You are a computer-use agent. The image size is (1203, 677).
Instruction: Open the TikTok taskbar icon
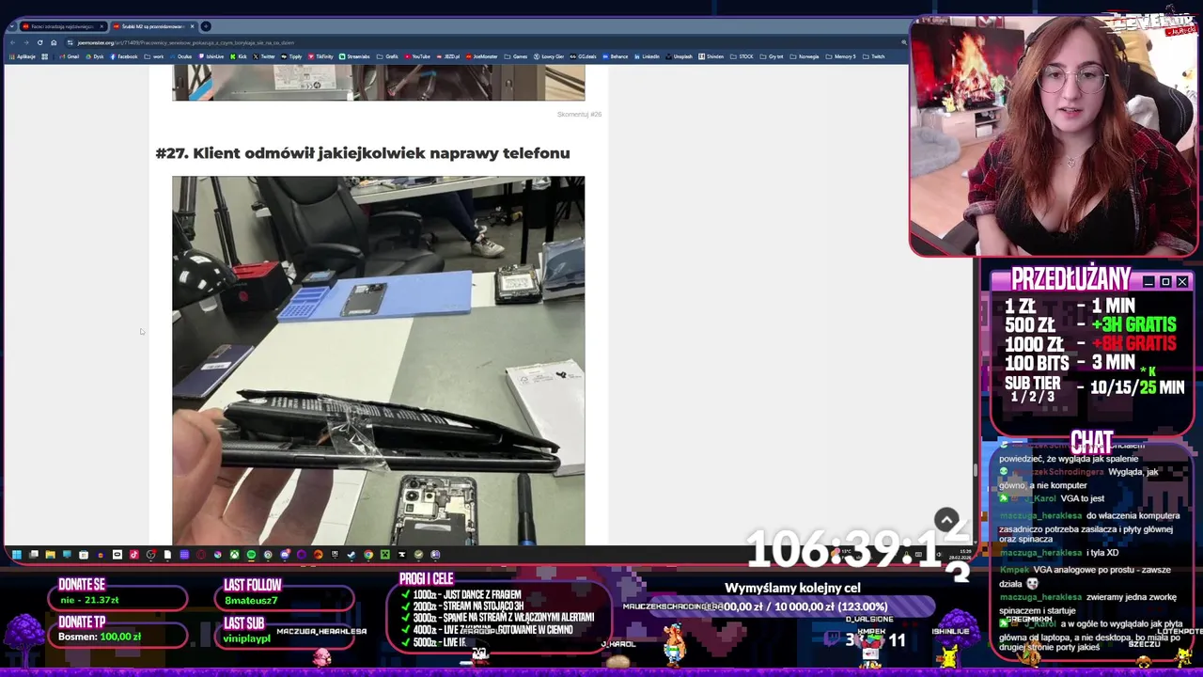coord(133,555)
